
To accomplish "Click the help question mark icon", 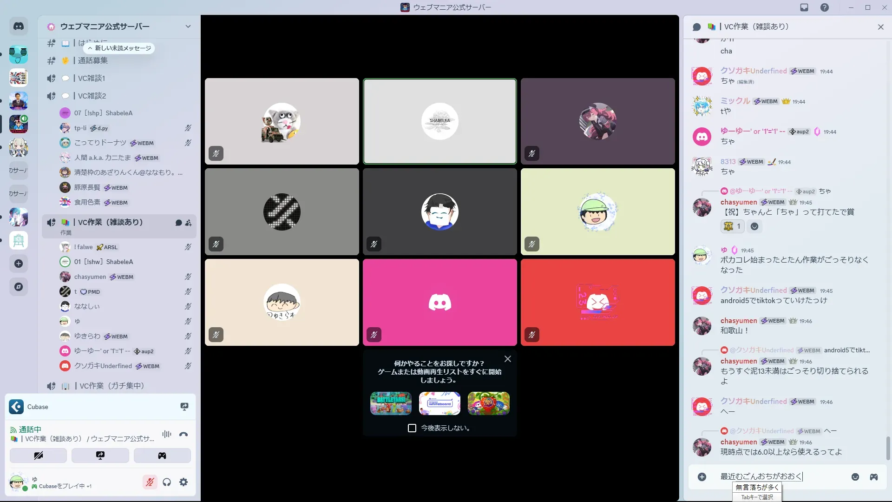I will pyautogui.click(x=824, y=7).
